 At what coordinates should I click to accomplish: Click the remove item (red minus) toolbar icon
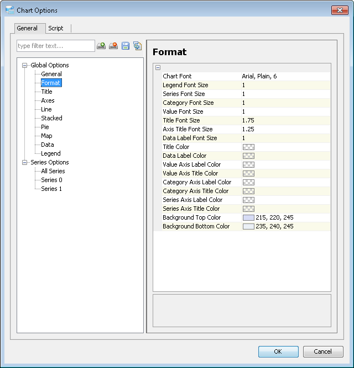(x=113, y=46)
